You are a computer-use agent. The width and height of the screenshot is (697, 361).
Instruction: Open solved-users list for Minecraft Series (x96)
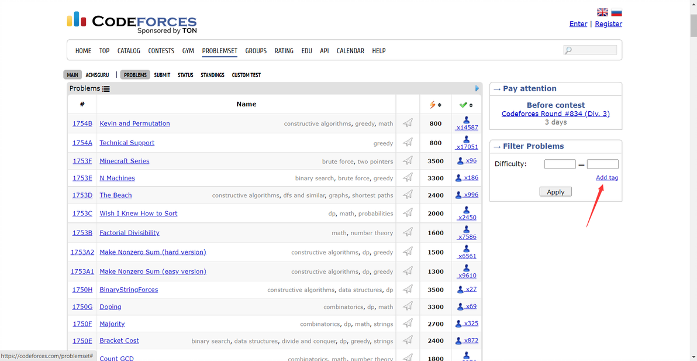(471, 160)
